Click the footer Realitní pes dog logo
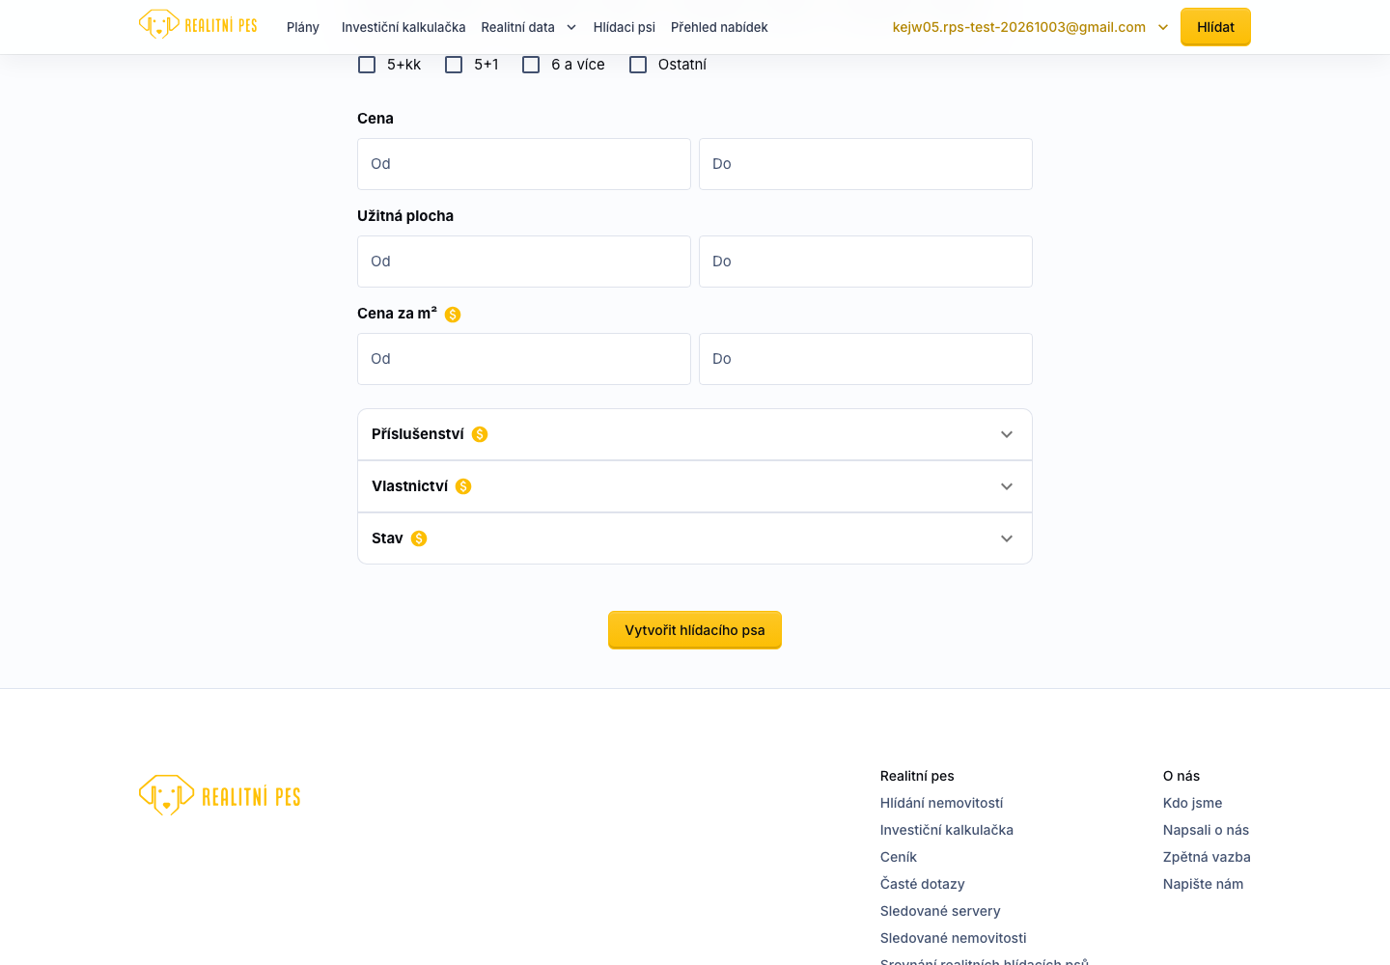This screenshot has height=965, width=1390. point(220,796)
